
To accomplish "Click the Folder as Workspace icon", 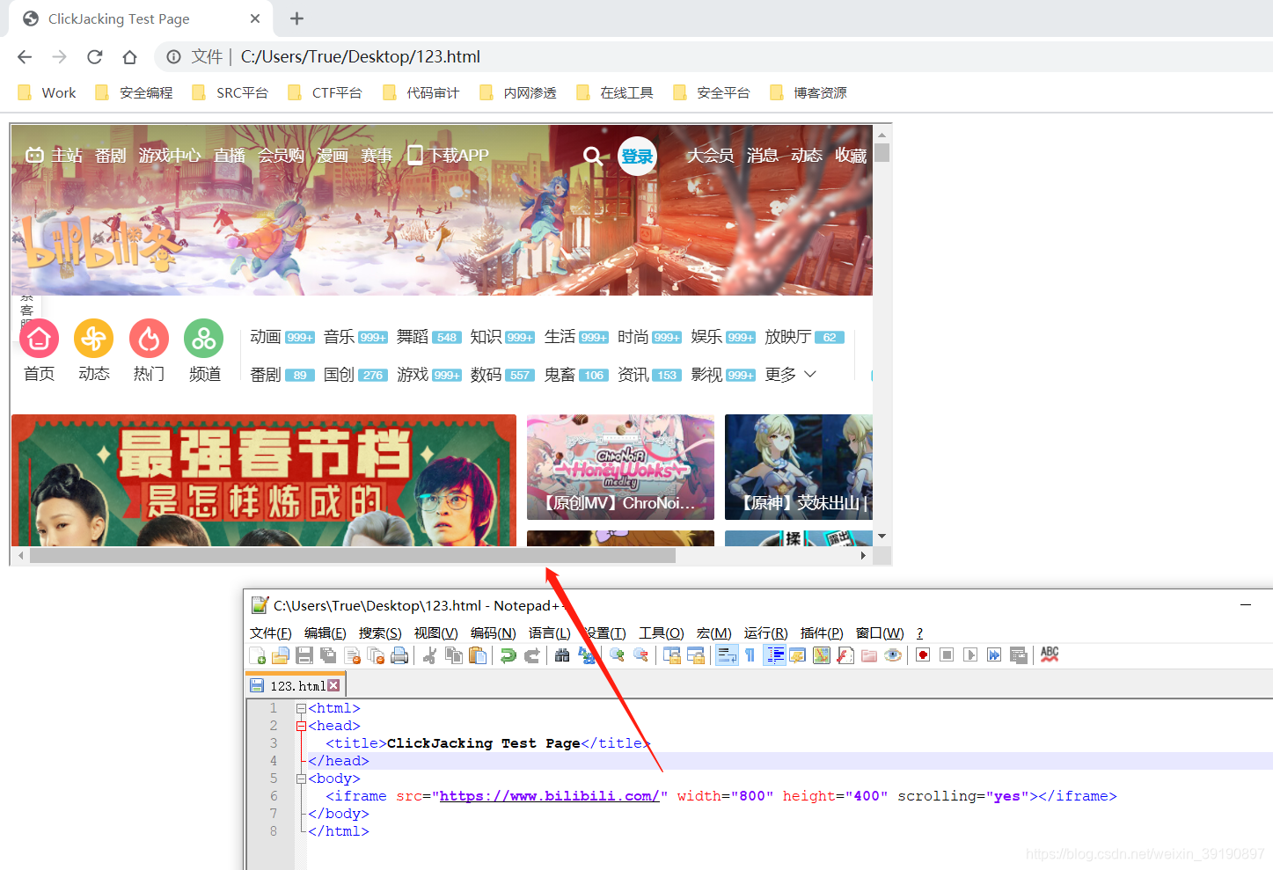I will point(869,655).
